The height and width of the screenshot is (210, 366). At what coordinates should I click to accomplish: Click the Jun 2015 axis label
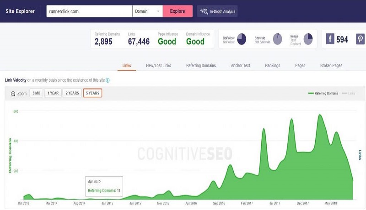135,203
